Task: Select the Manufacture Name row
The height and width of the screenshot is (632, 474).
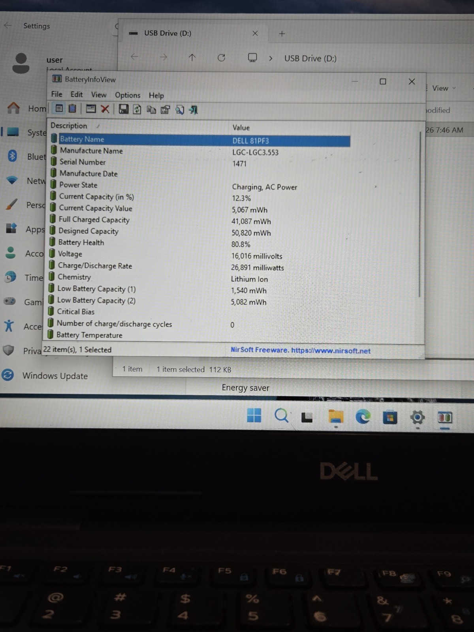Action: click(200, 151)
